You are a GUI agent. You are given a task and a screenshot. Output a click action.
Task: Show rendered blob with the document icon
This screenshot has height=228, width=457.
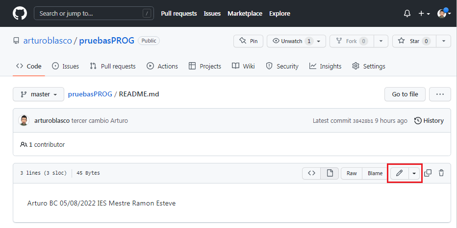pos(330,173)
